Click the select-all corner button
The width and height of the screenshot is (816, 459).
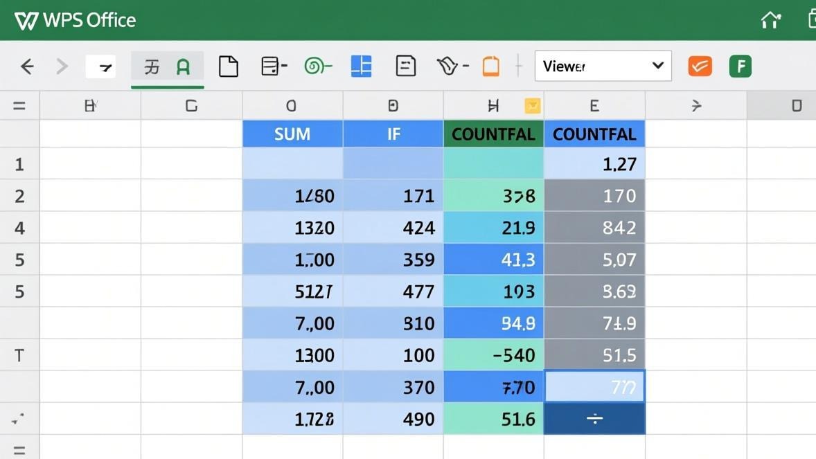tap(19, 106)
